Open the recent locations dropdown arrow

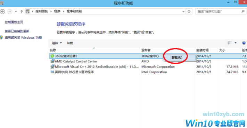(16, 11)
